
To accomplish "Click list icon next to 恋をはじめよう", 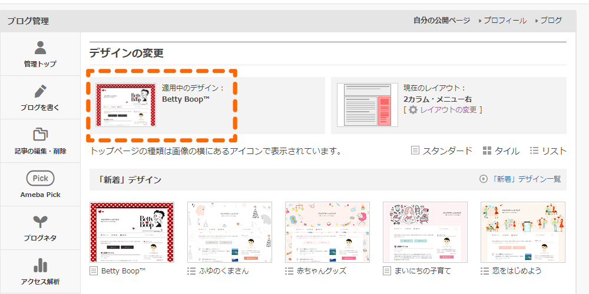I will point(485,270).
